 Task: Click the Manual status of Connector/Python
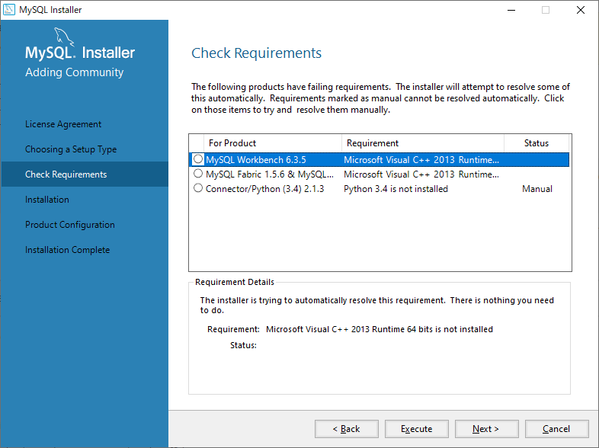537,189
